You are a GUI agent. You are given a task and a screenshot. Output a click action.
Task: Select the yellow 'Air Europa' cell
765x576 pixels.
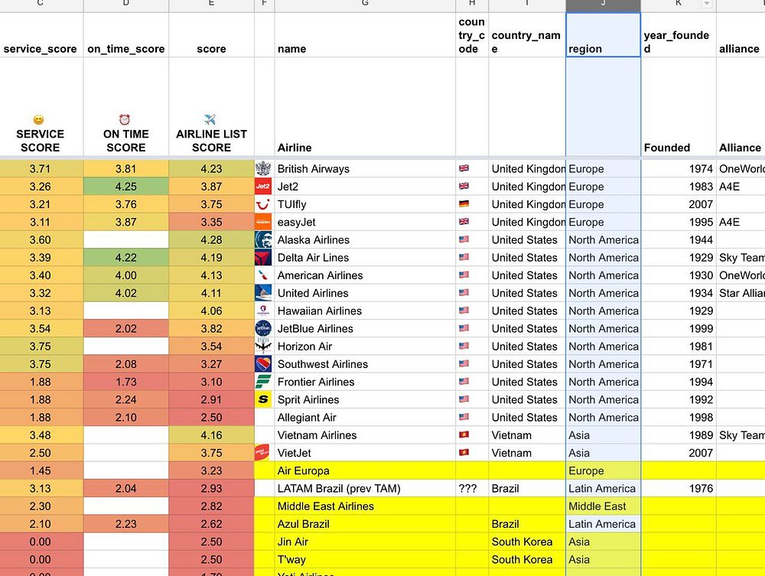(x=365, y=470)
